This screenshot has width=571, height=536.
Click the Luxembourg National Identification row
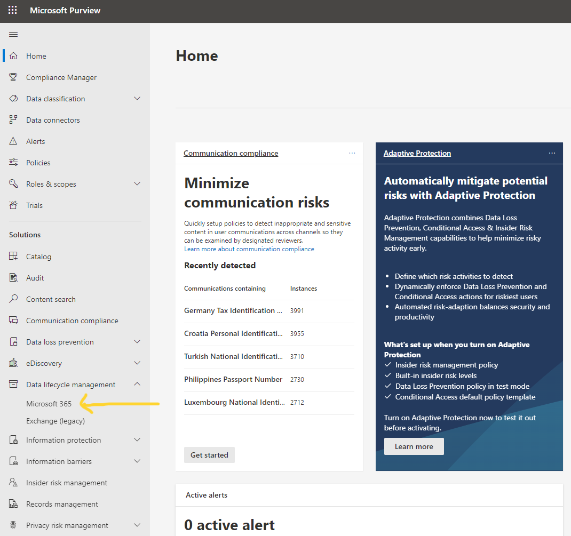(269, 403)
